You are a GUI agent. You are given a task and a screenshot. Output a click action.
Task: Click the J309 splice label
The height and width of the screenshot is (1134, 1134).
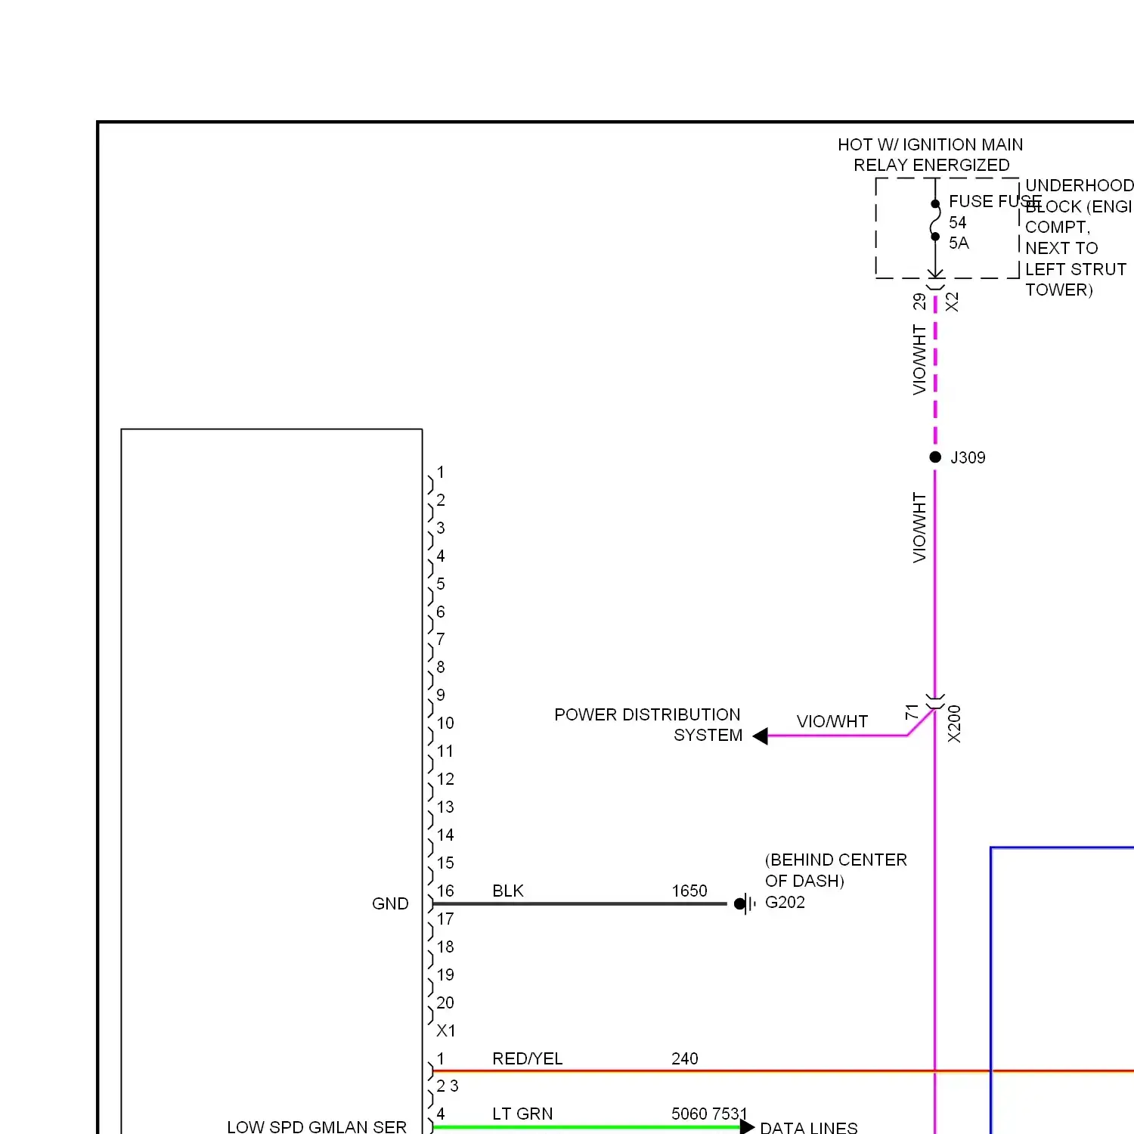coord(968,457)
